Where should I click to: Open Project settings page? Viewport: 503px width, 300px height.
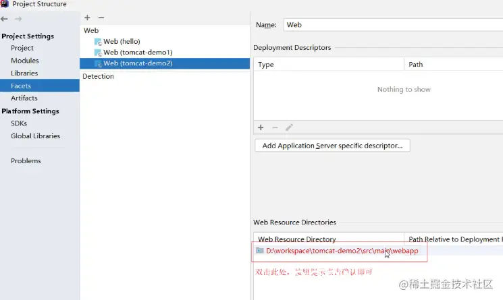(x=22, y=48)
